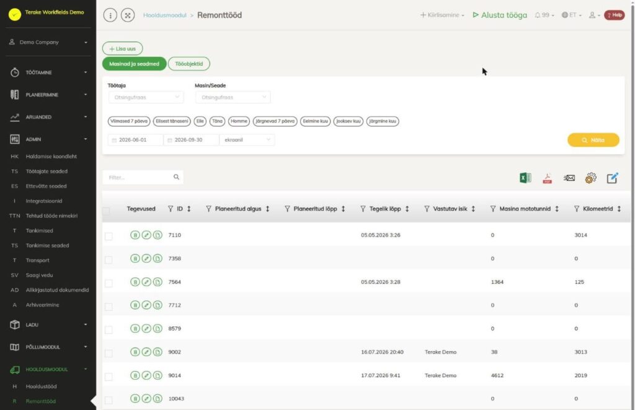The image size is (635, 410).
Task: Export the table as PDF
Action: [x=547, y=178]
